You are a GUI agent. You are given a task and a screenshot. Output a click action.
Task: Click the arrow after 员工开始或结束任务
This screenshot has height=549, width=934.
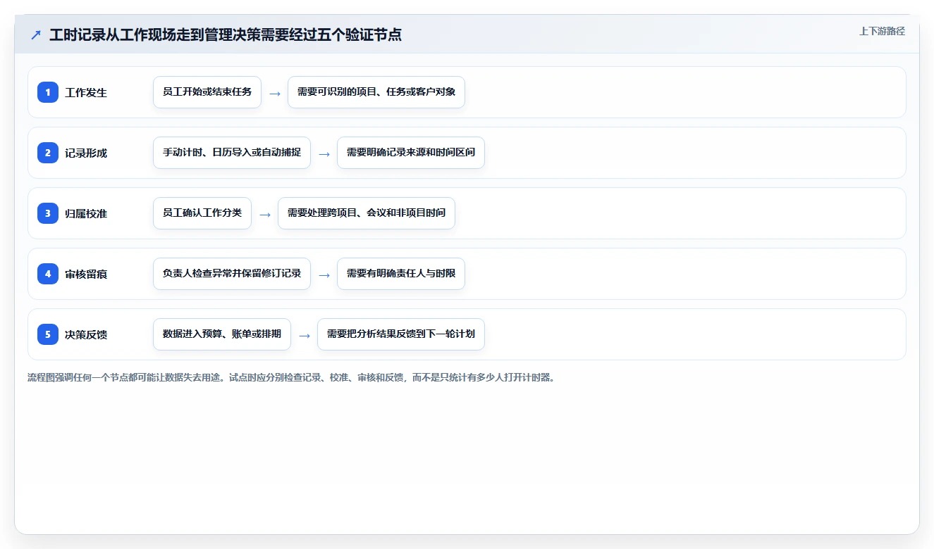point(275,93)
